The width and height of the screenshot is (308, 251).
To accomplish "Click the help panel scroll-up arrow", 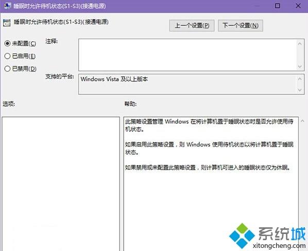I will point(303,121).
